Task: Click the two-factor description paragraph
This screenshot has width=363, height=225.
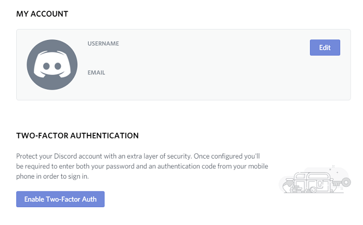Action: tap(142, 165)
